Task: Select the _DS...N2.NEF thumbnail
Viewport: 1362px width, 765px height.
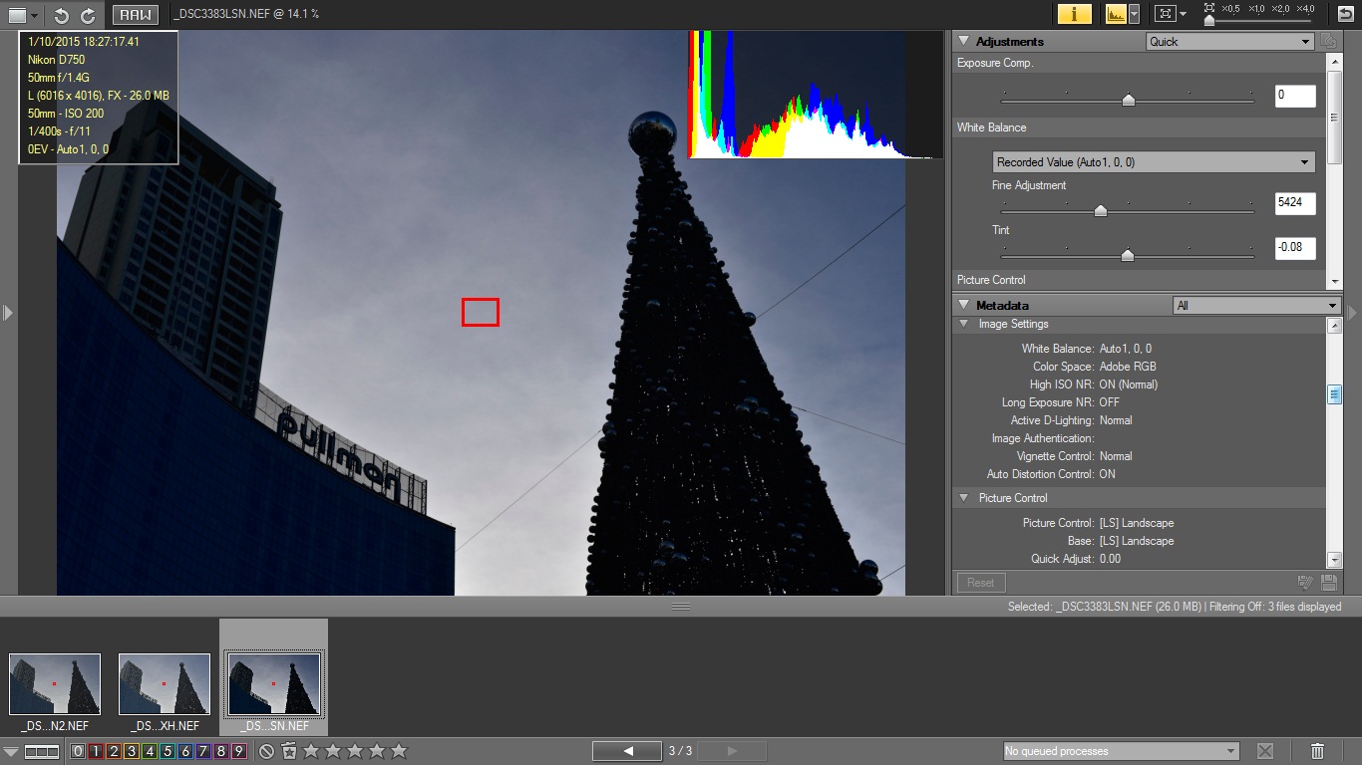Action: tap(55, 684)
